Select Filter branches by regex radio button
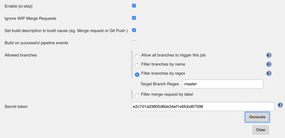 coord(137,74)
